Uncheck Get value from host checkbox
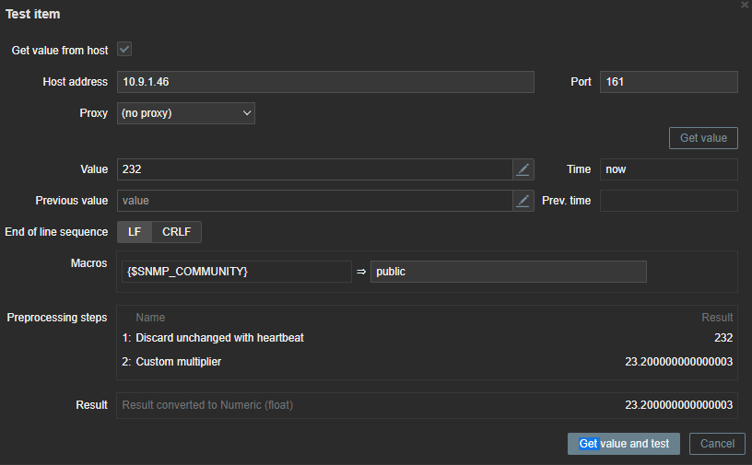752x465 pixels. tap(123, 50)
